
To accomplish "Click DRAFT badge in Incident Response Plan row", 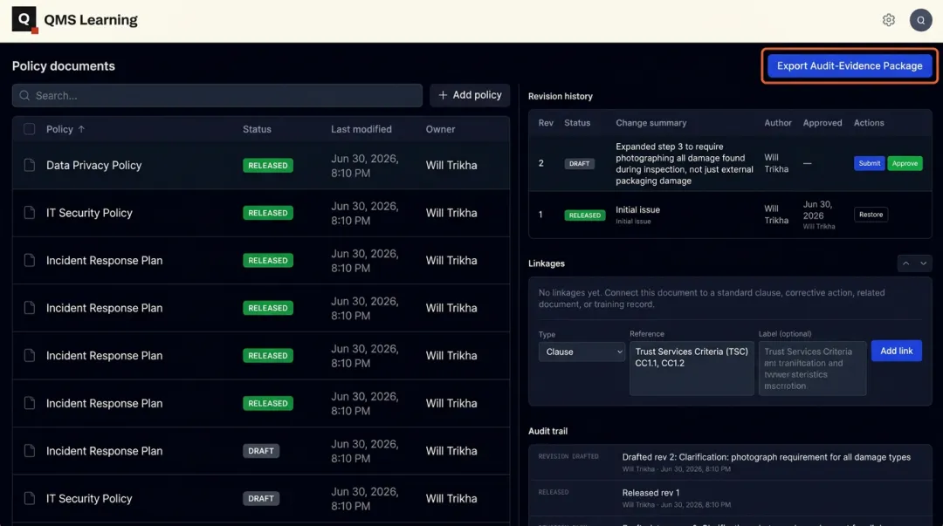I will 261,451.
